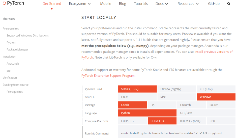Screen dimensions: 236x138
Task: Select Pip package option
Action: coord(162,105)
